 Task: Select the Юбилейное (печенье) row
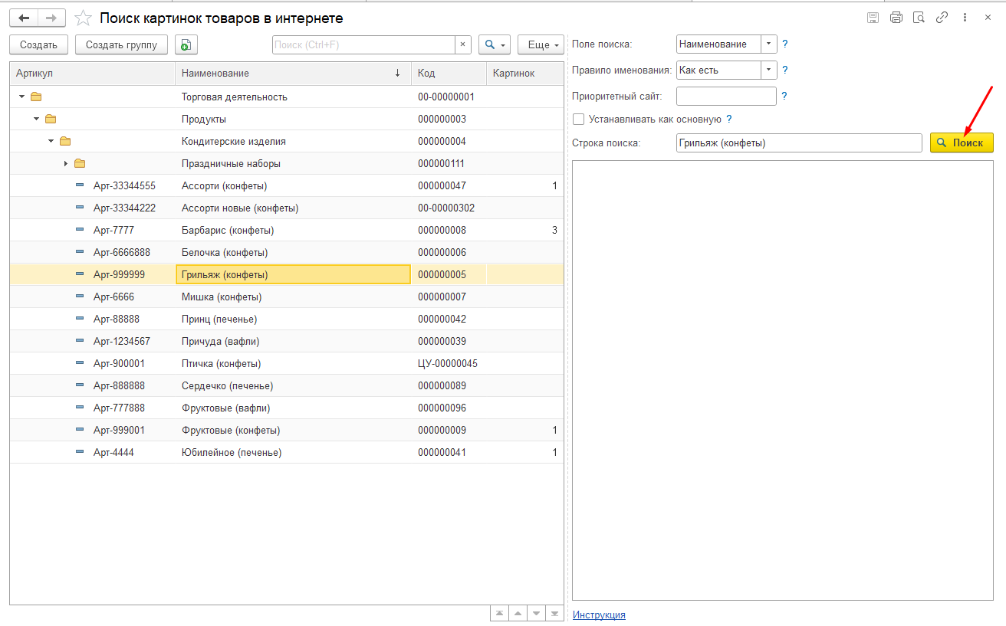point(287,452)
